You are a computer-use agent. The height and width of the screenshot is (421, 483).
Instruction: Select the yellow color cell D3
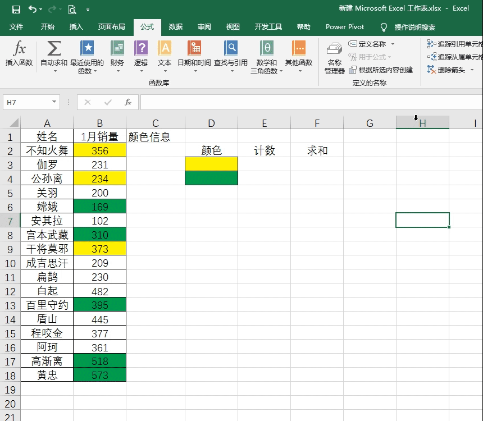[x=211, y=164]
